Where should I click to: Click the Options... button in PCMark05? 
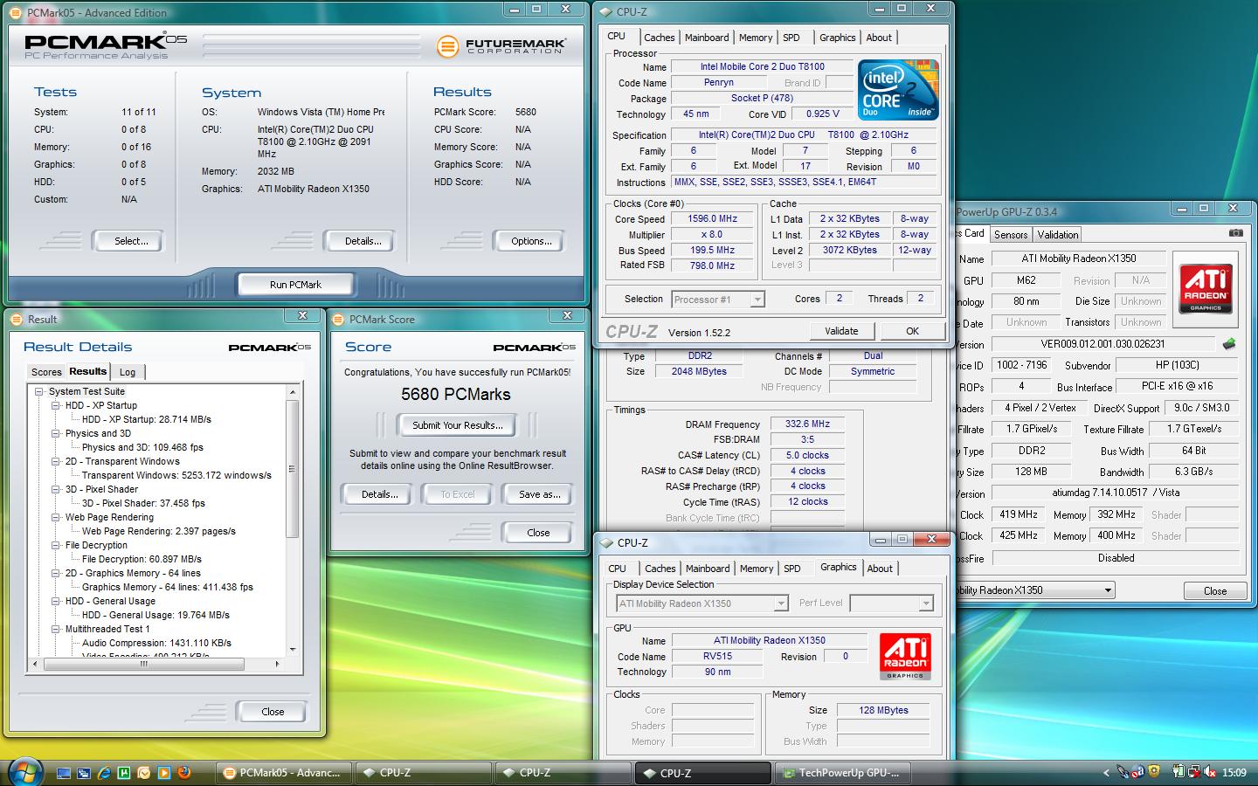click(x=531, y=241)
